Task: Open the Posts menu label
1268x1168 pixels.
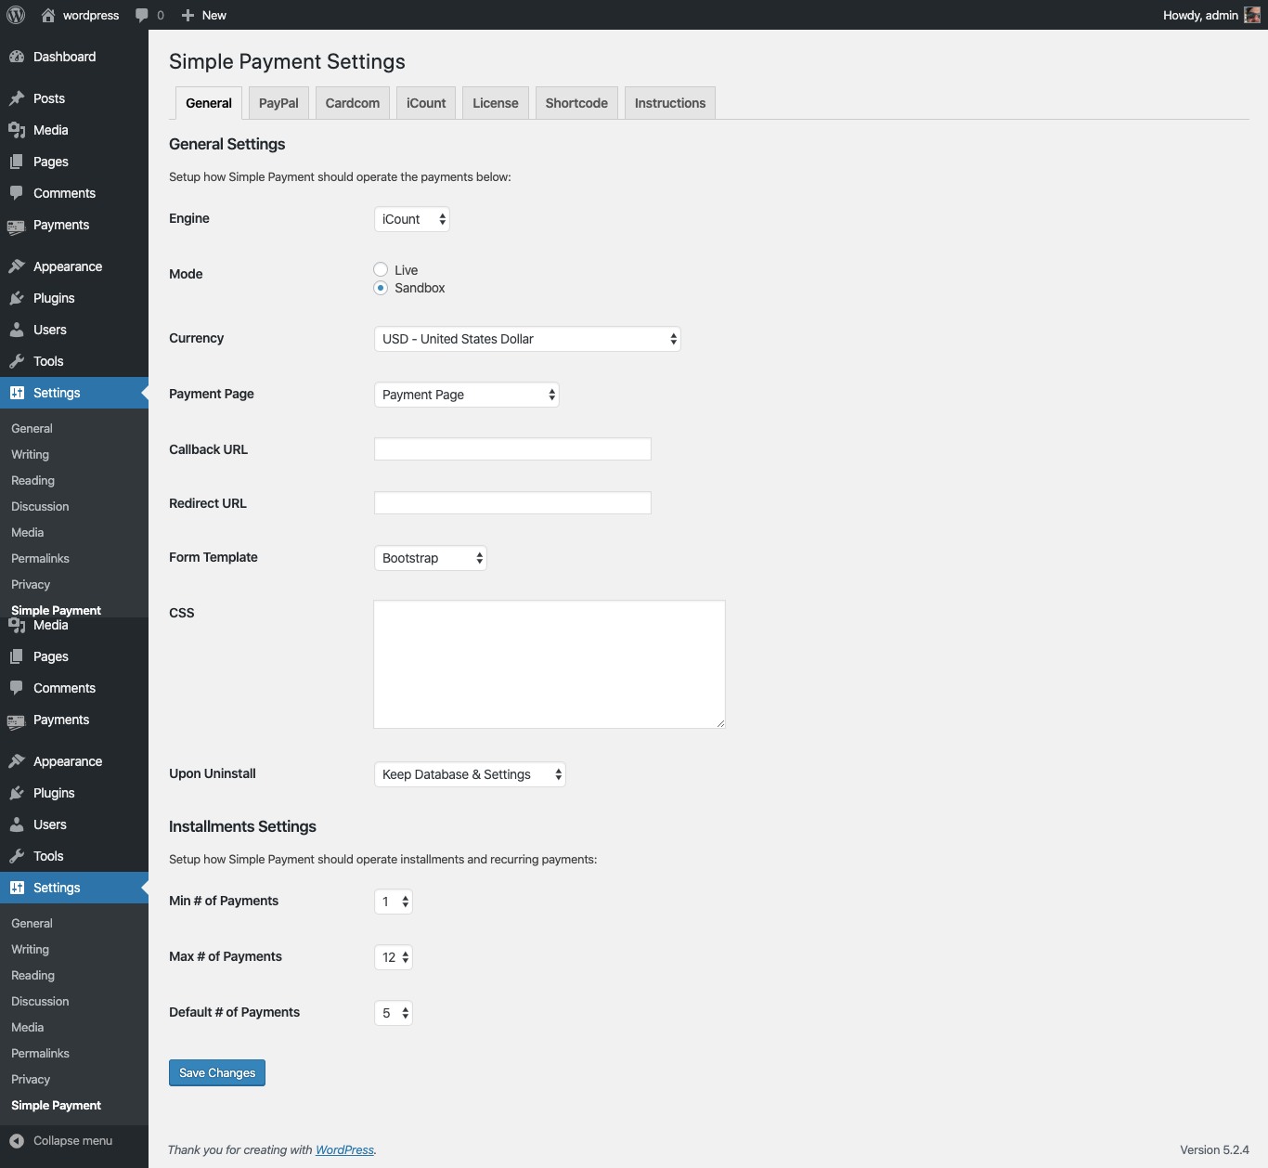Action: coord(49,98)
